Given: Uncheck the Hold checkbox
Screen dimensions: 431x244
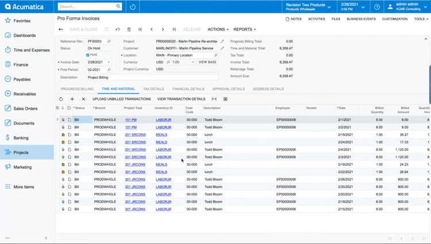Looking at the screenshot, I should point(88,55).
